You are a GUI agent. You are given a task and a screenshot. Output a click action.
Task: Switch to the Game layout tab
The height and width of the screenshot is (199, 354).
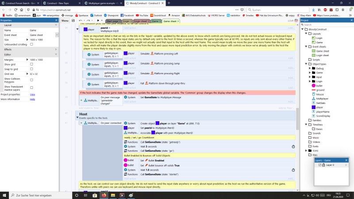(x=155, y=21)
